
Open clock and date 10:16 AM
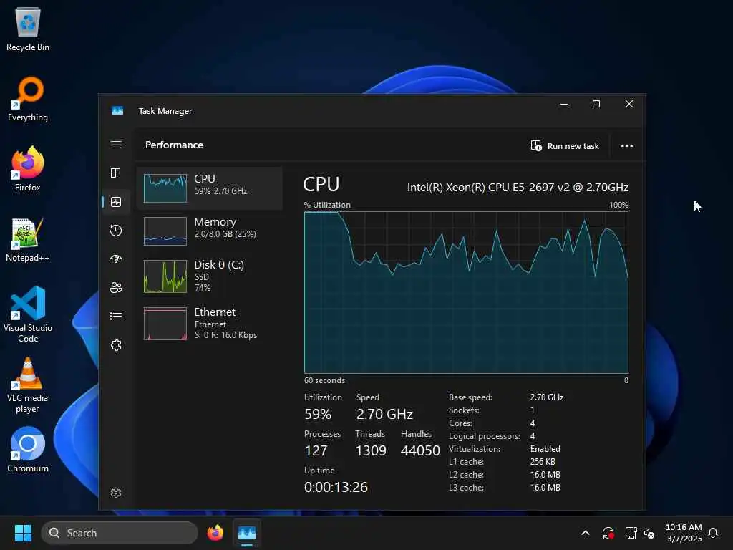(684, 533)
